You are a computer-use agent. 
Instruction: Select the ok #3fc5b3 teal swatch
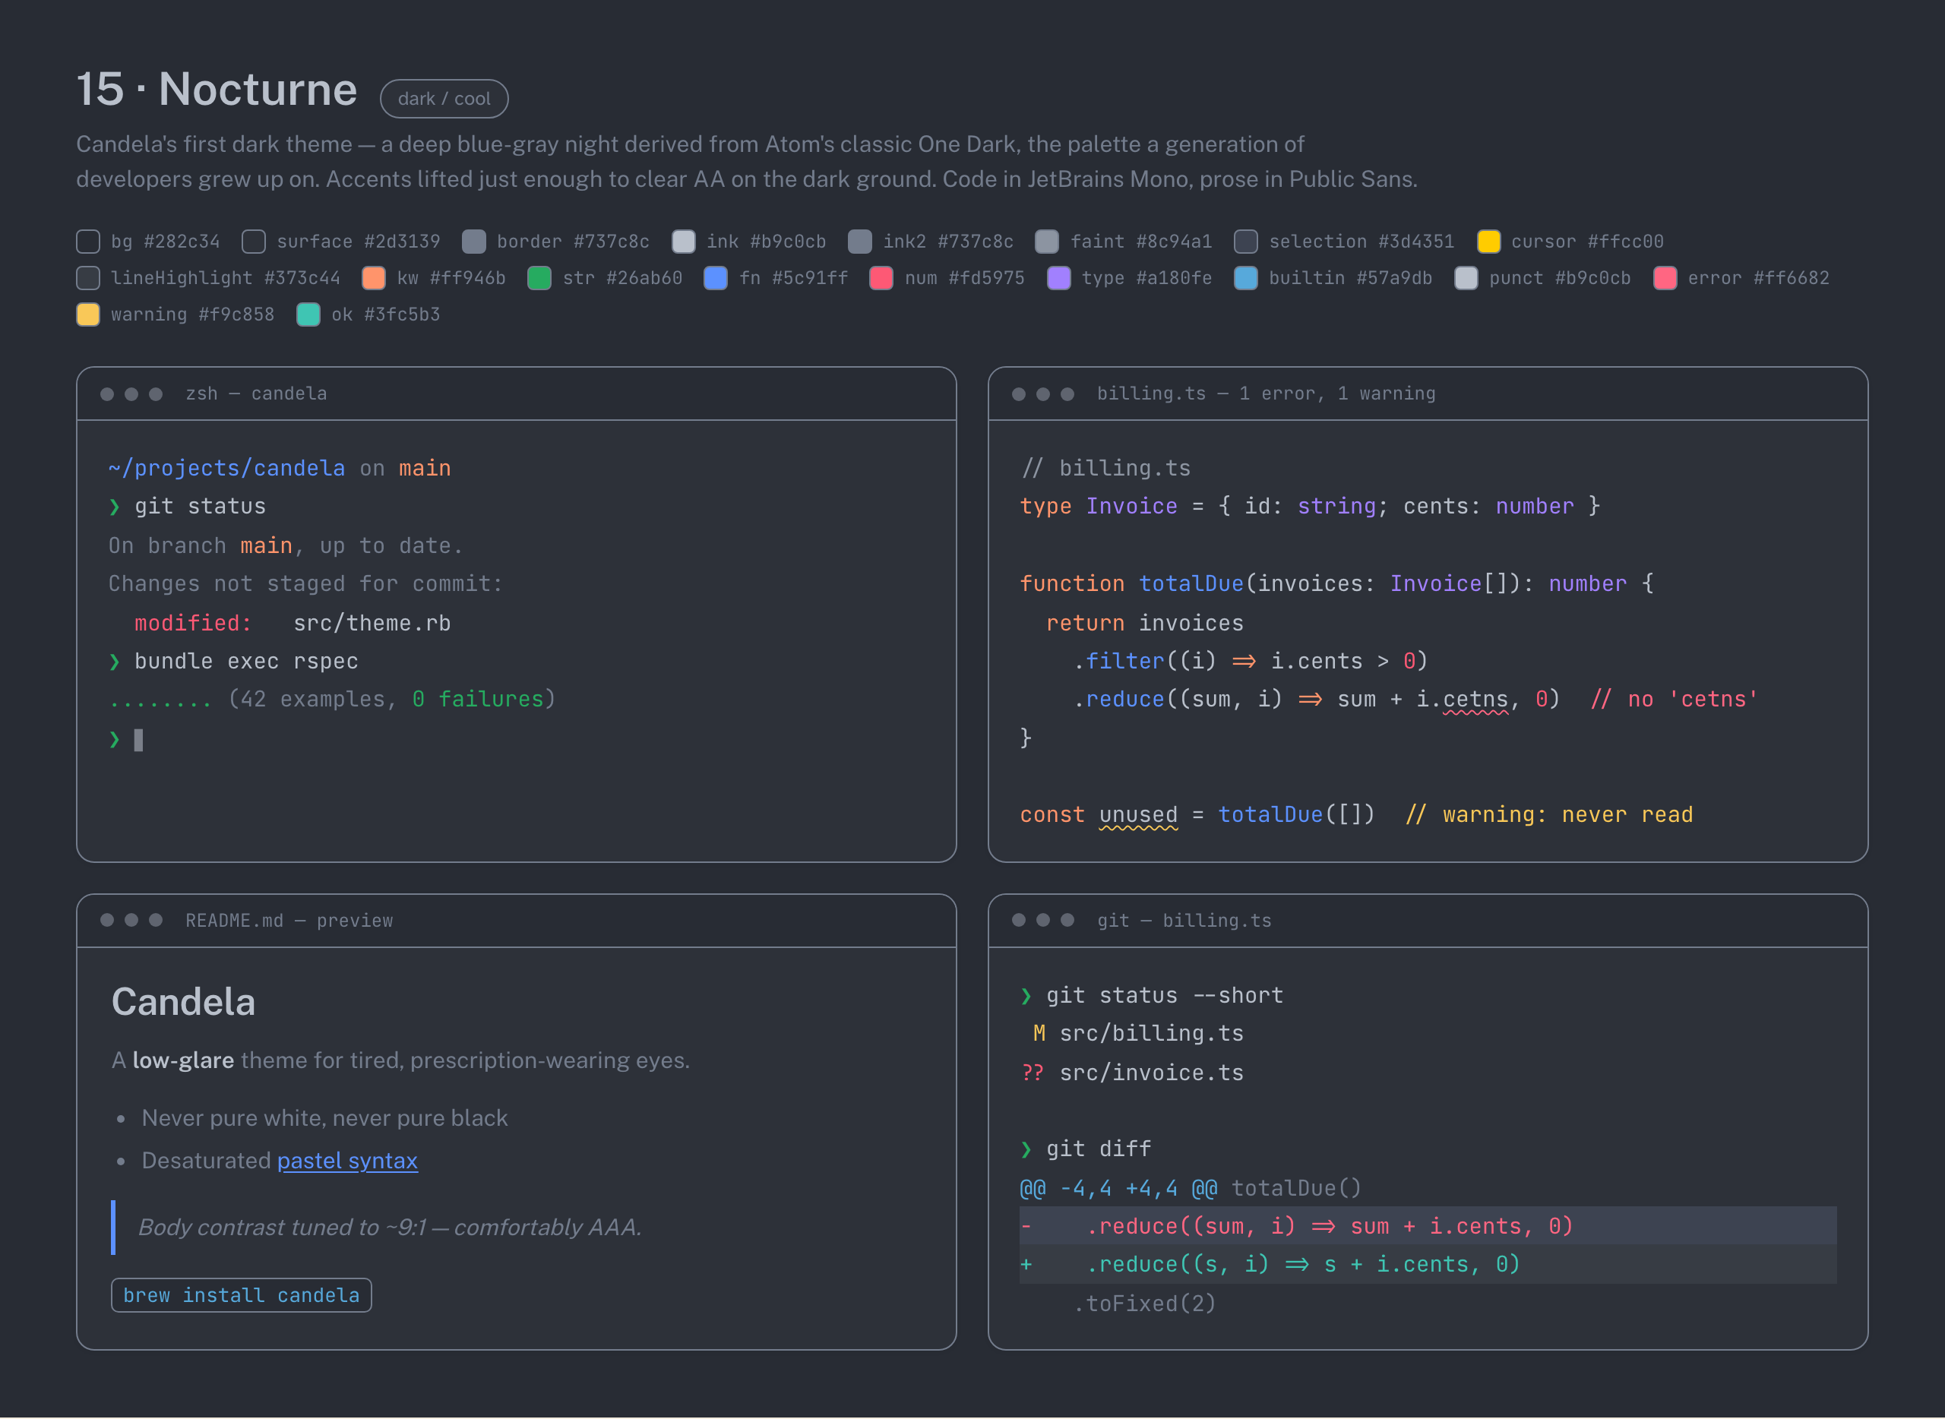(308, 314)
